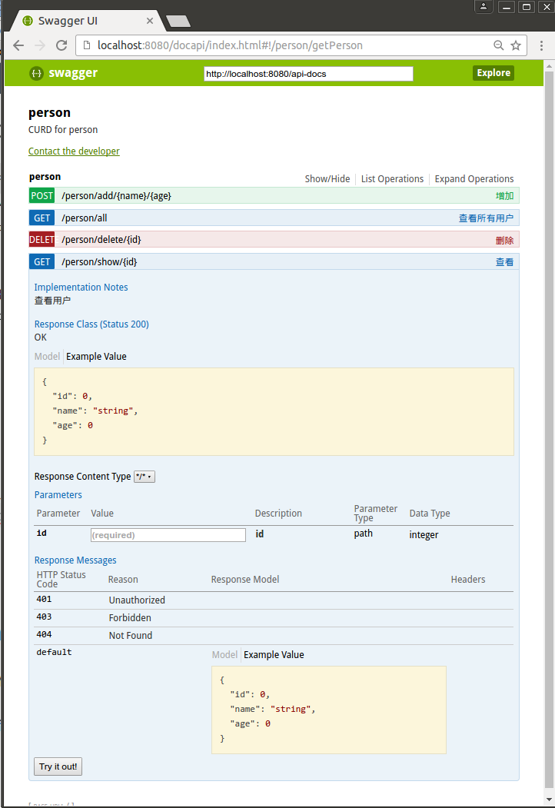Click scrollbar down arrow
Viewport: 555px width, 808px height.
coord(549,798)
